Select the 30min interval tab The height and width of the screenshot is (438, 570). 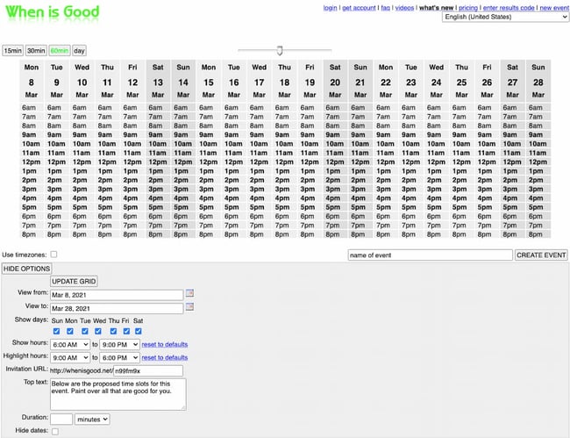35,51
